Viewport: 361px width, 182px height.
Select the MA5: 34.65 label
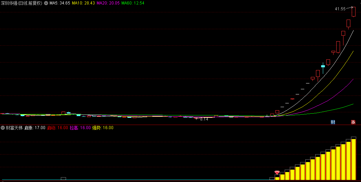point(60,3)
